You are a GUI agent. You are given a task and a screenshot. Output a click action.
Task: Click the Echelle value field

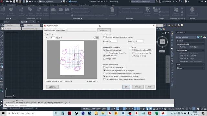[114, 41]
